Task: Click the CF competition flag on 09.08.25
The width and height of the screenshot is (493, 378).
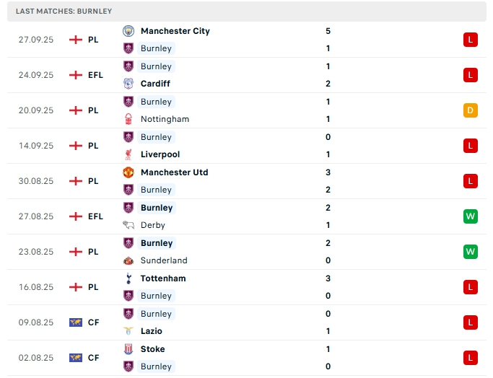Action: click(x=75, y=322)
